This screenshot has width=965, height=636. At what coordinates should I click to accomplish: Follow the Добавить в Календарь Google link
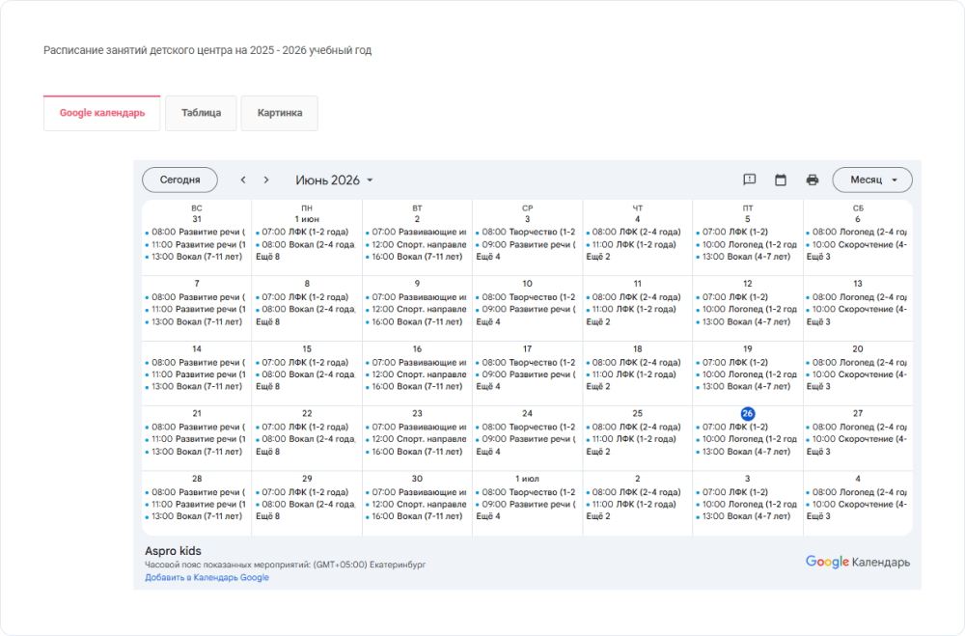(207, 577)
